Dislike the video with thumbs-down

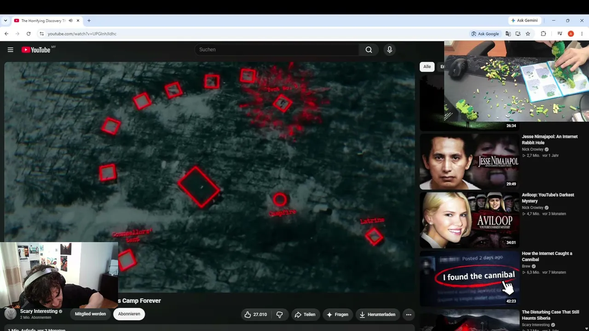click(280, 314)
